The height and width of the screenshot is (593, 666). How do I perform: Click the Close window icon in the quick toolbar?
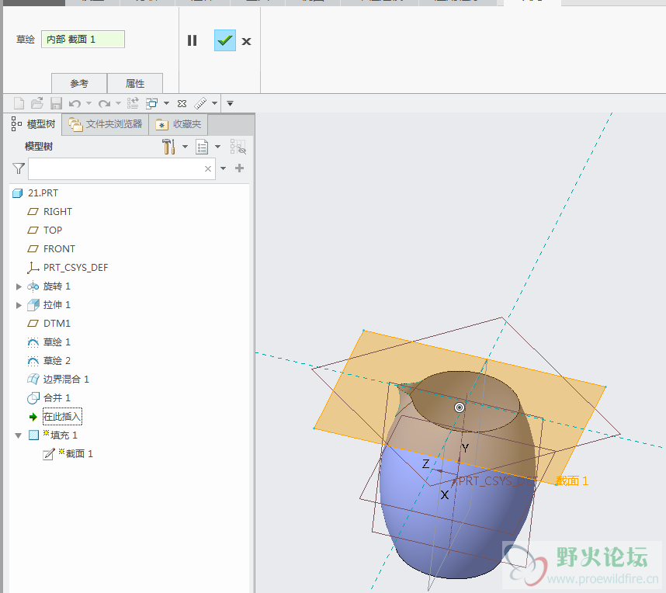click(182, 103)
